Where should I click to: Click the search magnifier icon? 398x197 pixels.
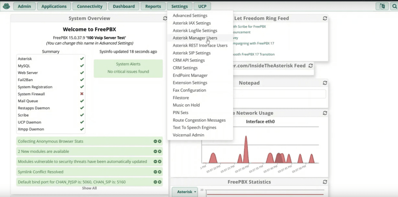coord(393,6)
